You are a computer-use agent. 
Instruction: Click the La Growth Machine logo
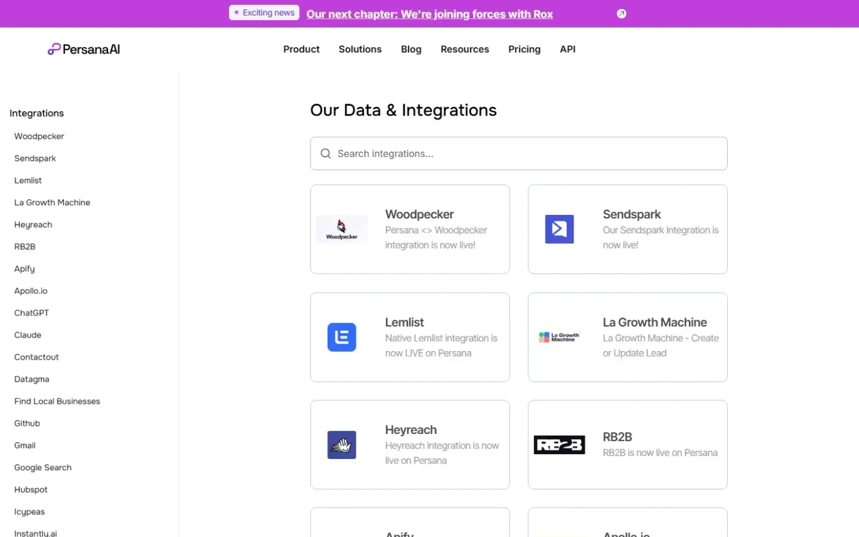coord(560,337)
